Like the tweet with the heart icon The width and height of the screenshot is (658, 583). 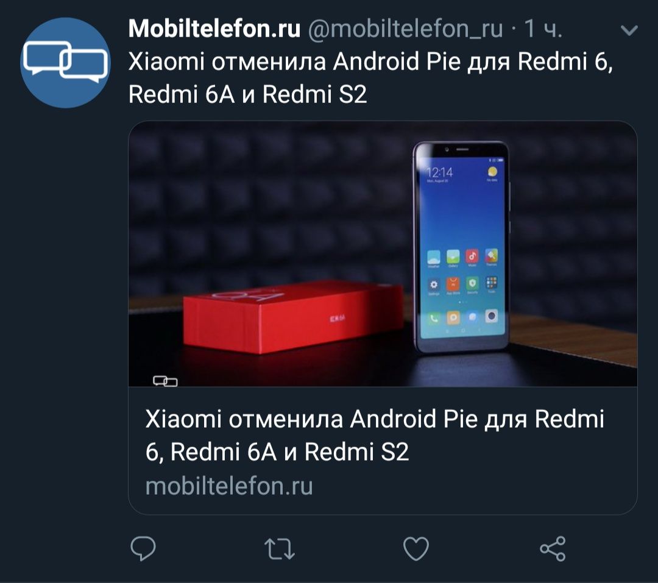pos(416,548)
